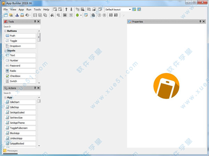Screen dimensions: 209x156
Task: Click the first save floppy disk icon
Action: coord(35,15)
